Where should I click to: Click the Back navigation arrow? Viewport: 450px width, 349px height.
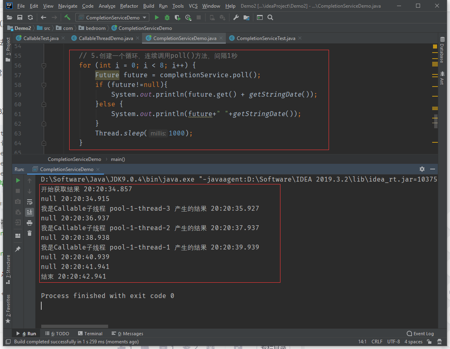[43, 17]
